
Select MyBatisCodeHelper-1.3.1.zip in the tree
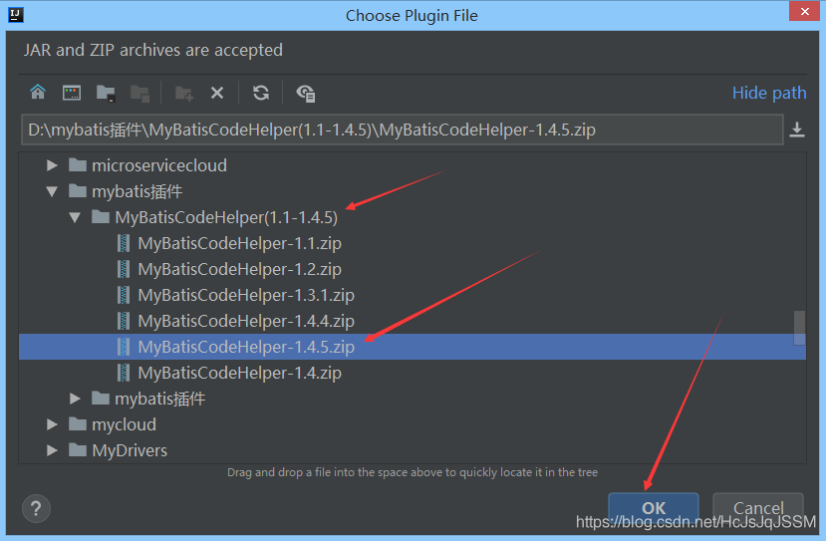pyautogui.click(x=246, y=295)
